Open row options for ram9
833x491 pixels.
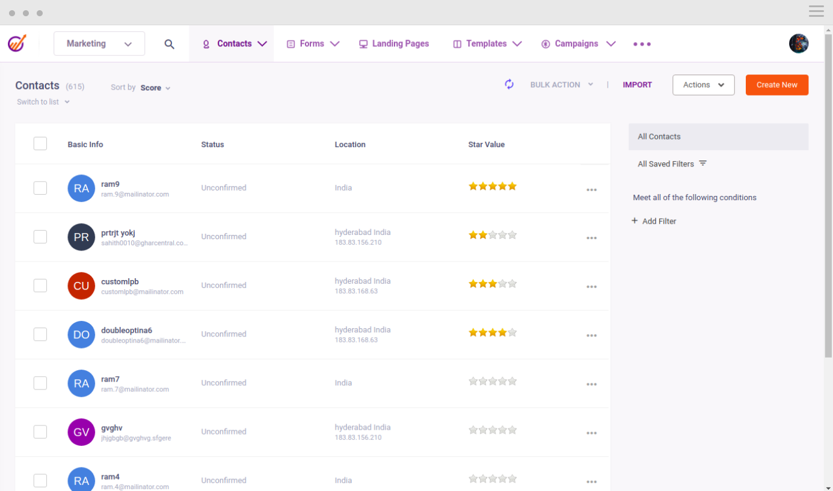[x=592, y=189]
